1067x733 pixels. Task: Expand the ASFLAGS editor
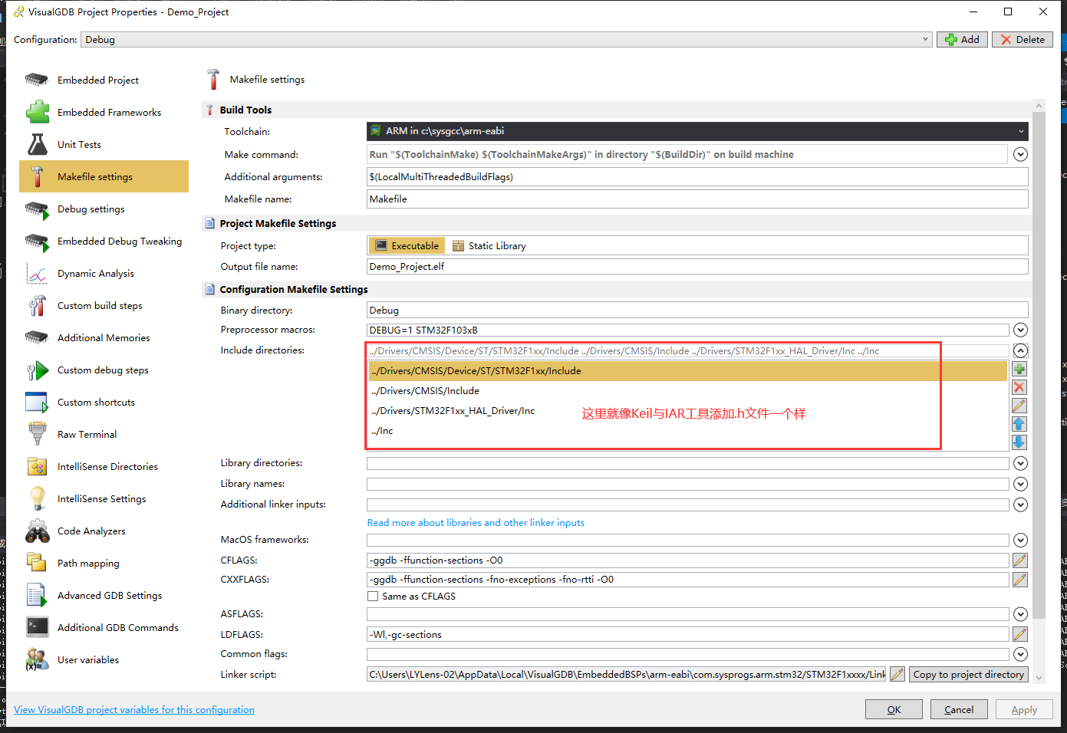pos(1020,614)
